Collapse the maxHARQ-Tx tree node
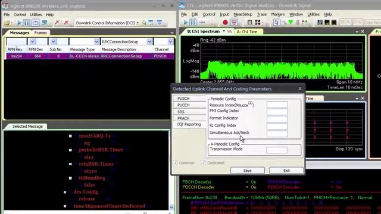 [x=70, y=136]
